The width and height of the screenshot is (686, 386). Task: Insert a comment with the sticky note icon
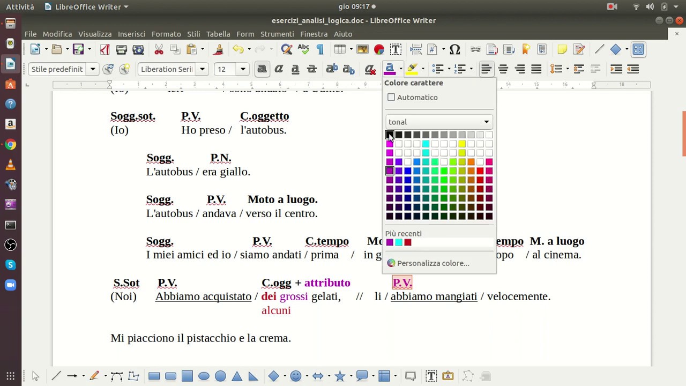click(x=562, y=49)
